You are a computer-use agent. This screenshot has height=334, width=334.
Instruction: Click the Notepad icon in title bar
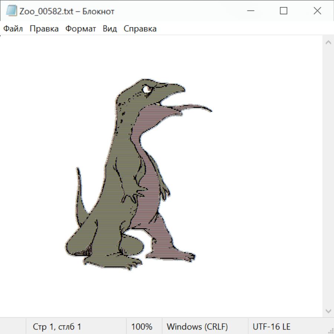[12, 11]
